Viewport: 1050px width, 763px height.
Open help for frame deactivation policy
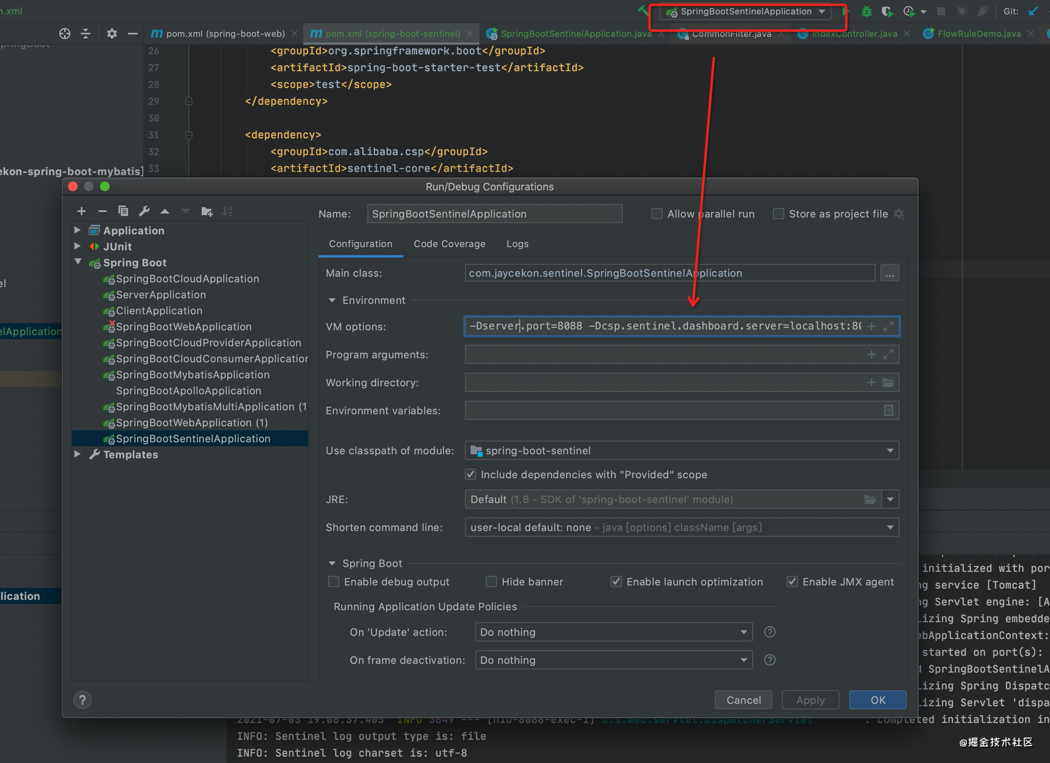(x=769, y=660)
